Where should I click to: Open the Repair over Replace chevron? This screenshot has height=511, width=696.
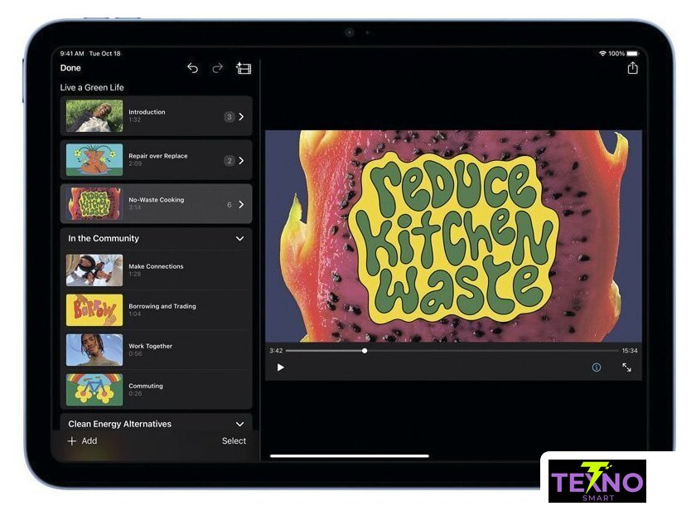(241, 160)
